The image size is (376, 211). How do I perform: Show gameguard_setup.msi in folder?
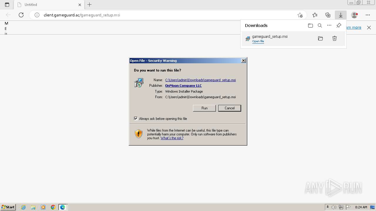320,38
